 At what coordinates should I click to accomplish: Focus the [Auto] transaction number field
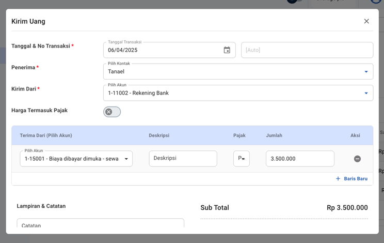click(307, 50)
